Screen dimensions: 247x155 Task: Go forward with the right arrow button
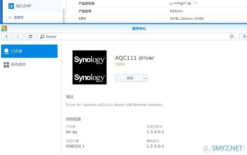[x=18, y=37]
